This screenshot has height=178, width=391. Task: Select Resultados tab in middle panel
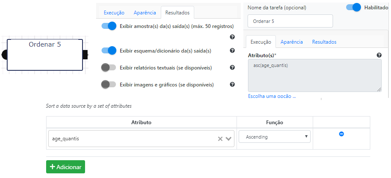[177, 12]
